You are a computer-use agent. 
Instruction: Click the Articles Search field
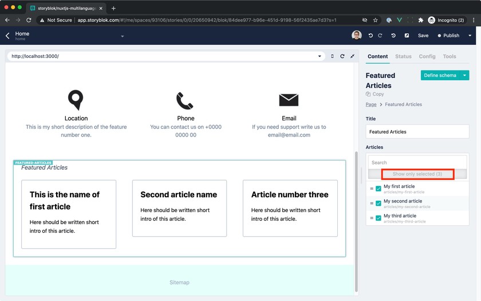[417, 162]
